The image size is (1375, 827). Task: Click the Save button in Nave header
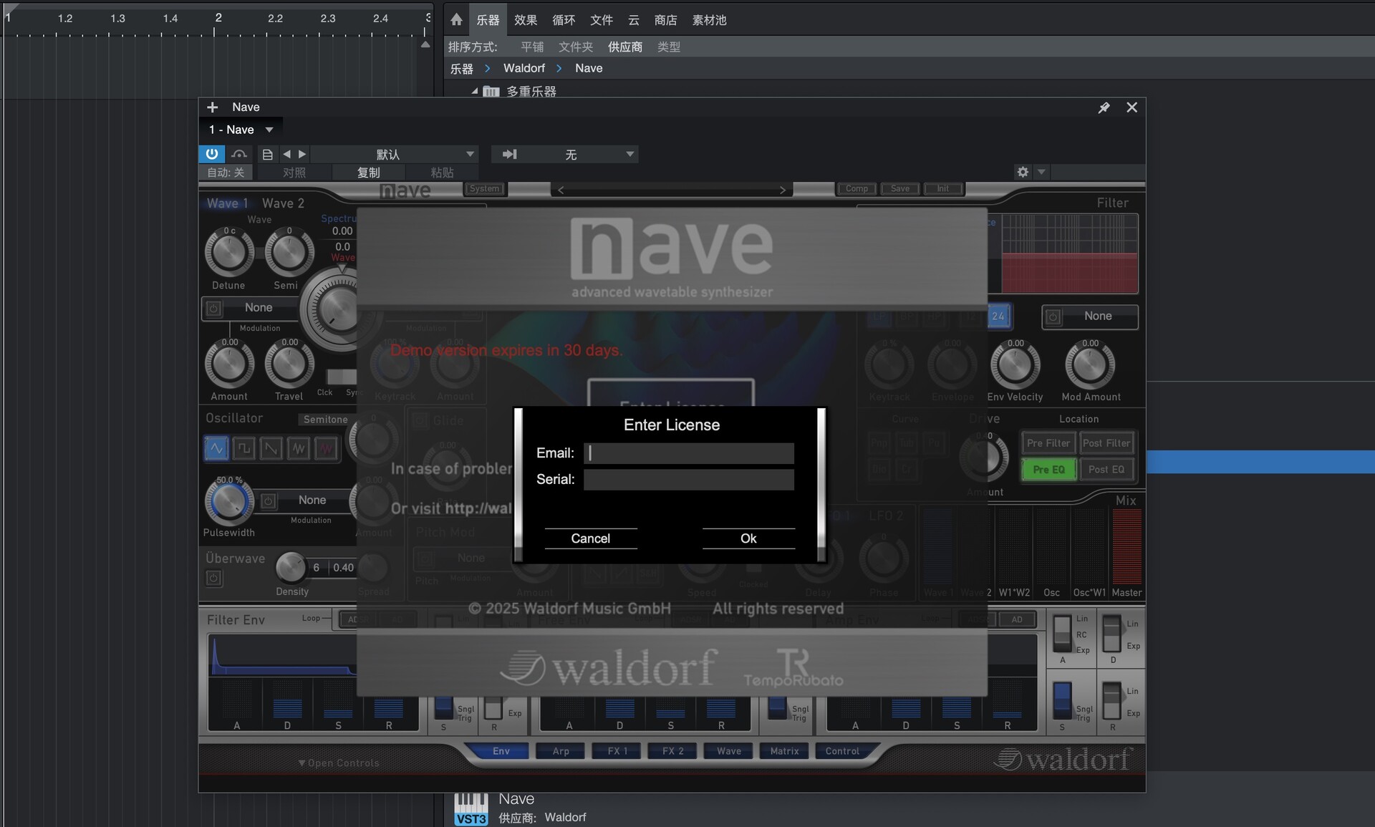coord(900,189)
